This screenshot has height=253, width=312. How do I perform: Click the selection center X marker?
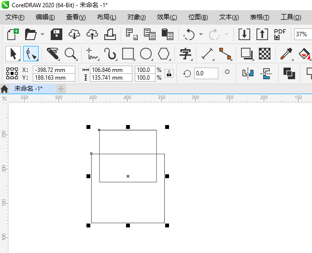tap(128, 176)
